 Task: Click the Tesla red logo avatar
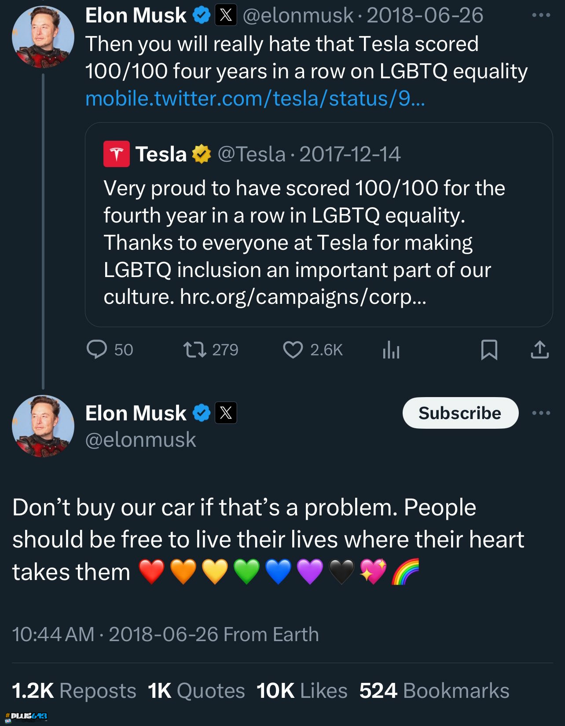(x=117, y=154)
